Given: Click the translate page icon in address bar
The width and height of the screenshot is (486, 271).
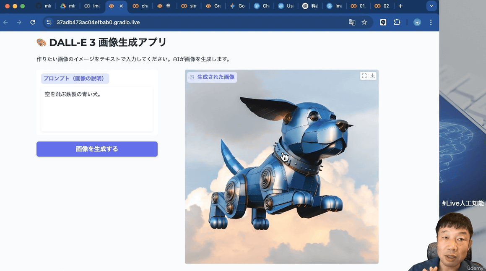Looking at the screenshot, I should tap(352, 22).
